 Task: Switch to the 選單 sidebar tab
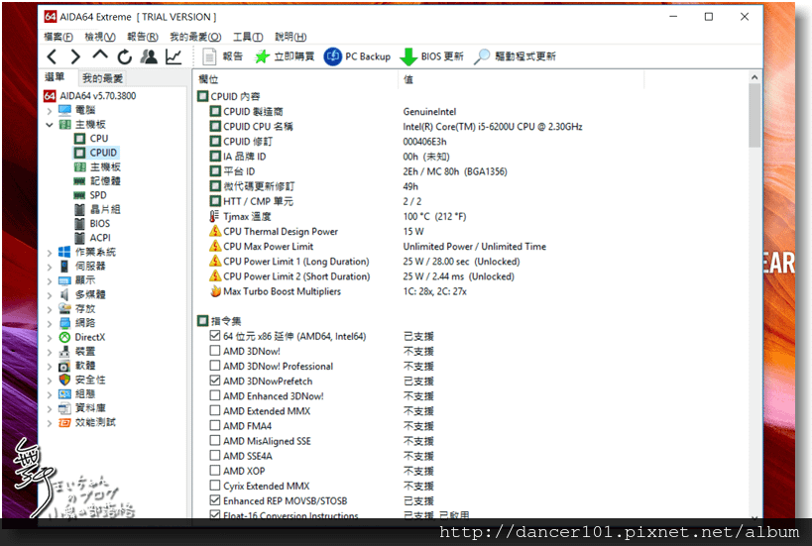click(x=55, y=77)
